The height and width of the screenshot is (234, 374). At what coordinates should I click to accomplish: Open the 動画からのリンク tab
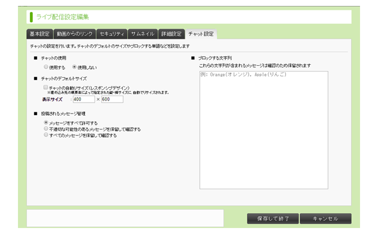point(75,34)
